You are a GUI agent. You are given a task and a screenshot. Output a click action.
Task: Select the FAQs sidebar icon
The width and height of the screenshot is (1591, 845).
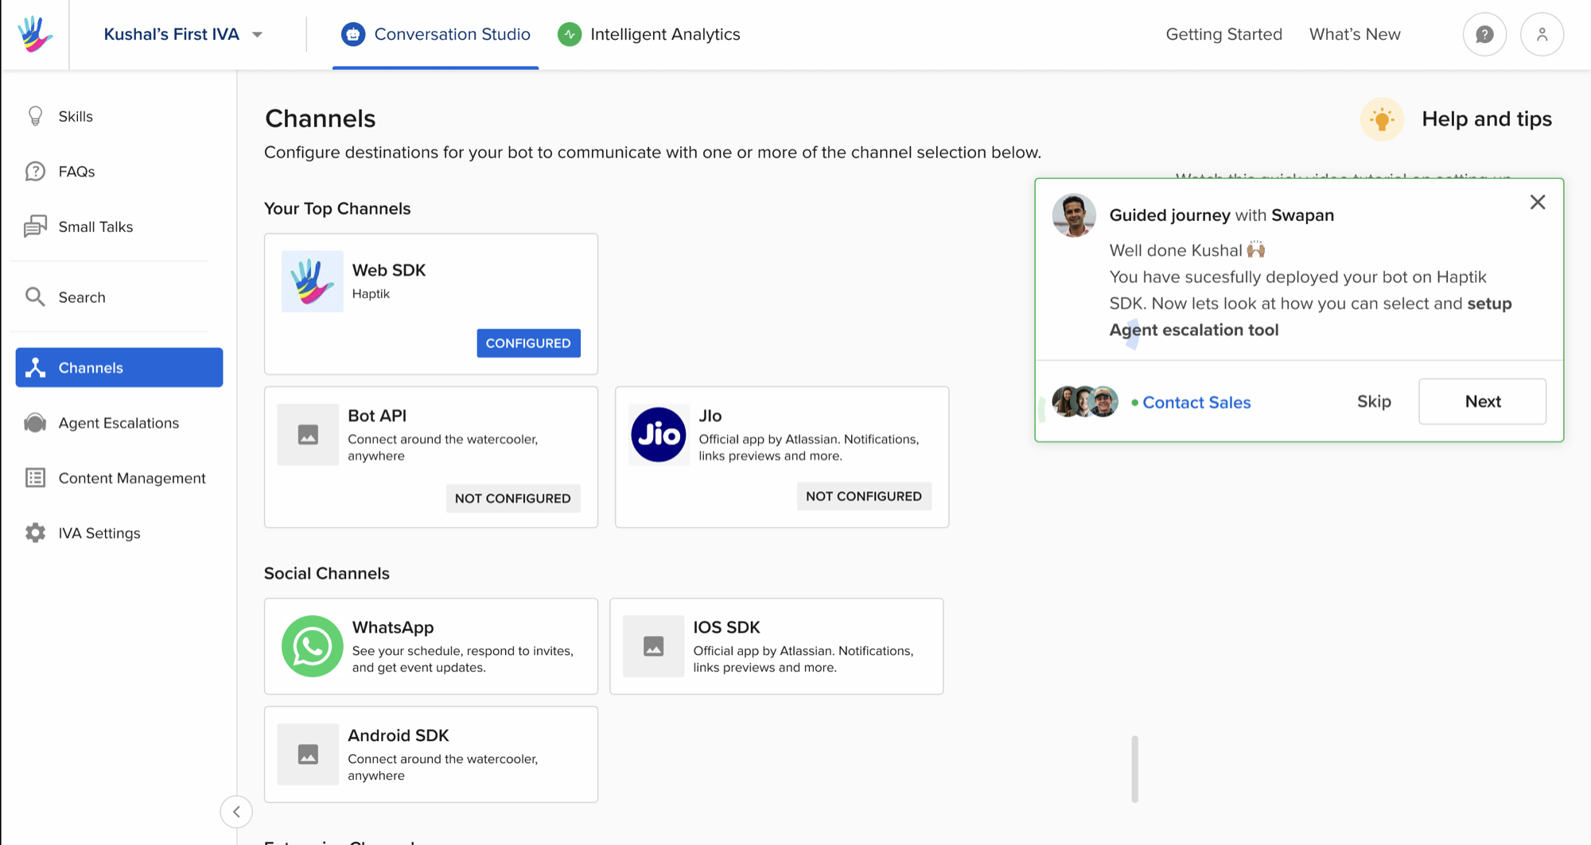click(x=34, y=171)
